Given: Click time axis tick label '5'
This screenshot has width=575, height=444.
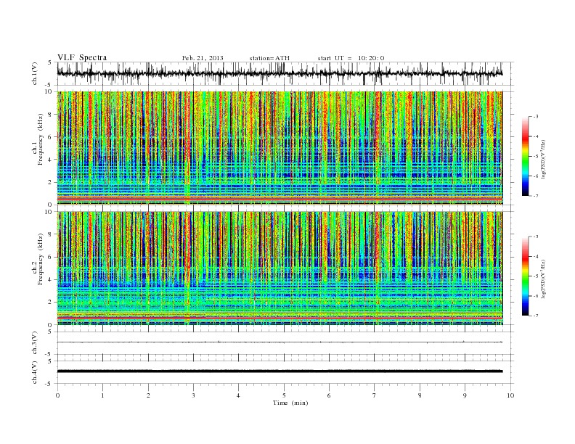Looking at the screenshot, I should pyautogui.click(x=284, y=395).
